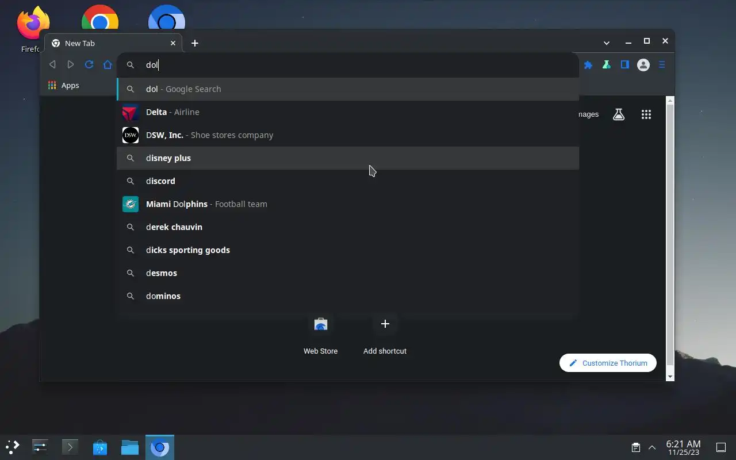Open Discover software store in taskbar
Viewport: 736px width, 460px height.
99,447
